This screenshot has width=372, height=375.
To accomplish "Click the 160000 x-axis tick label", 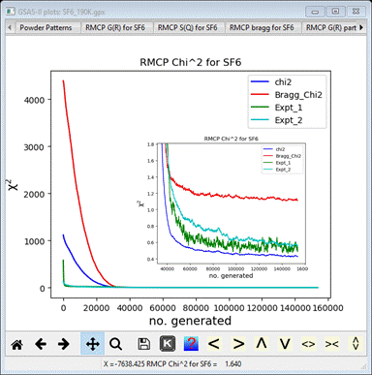I will [327, 308].
